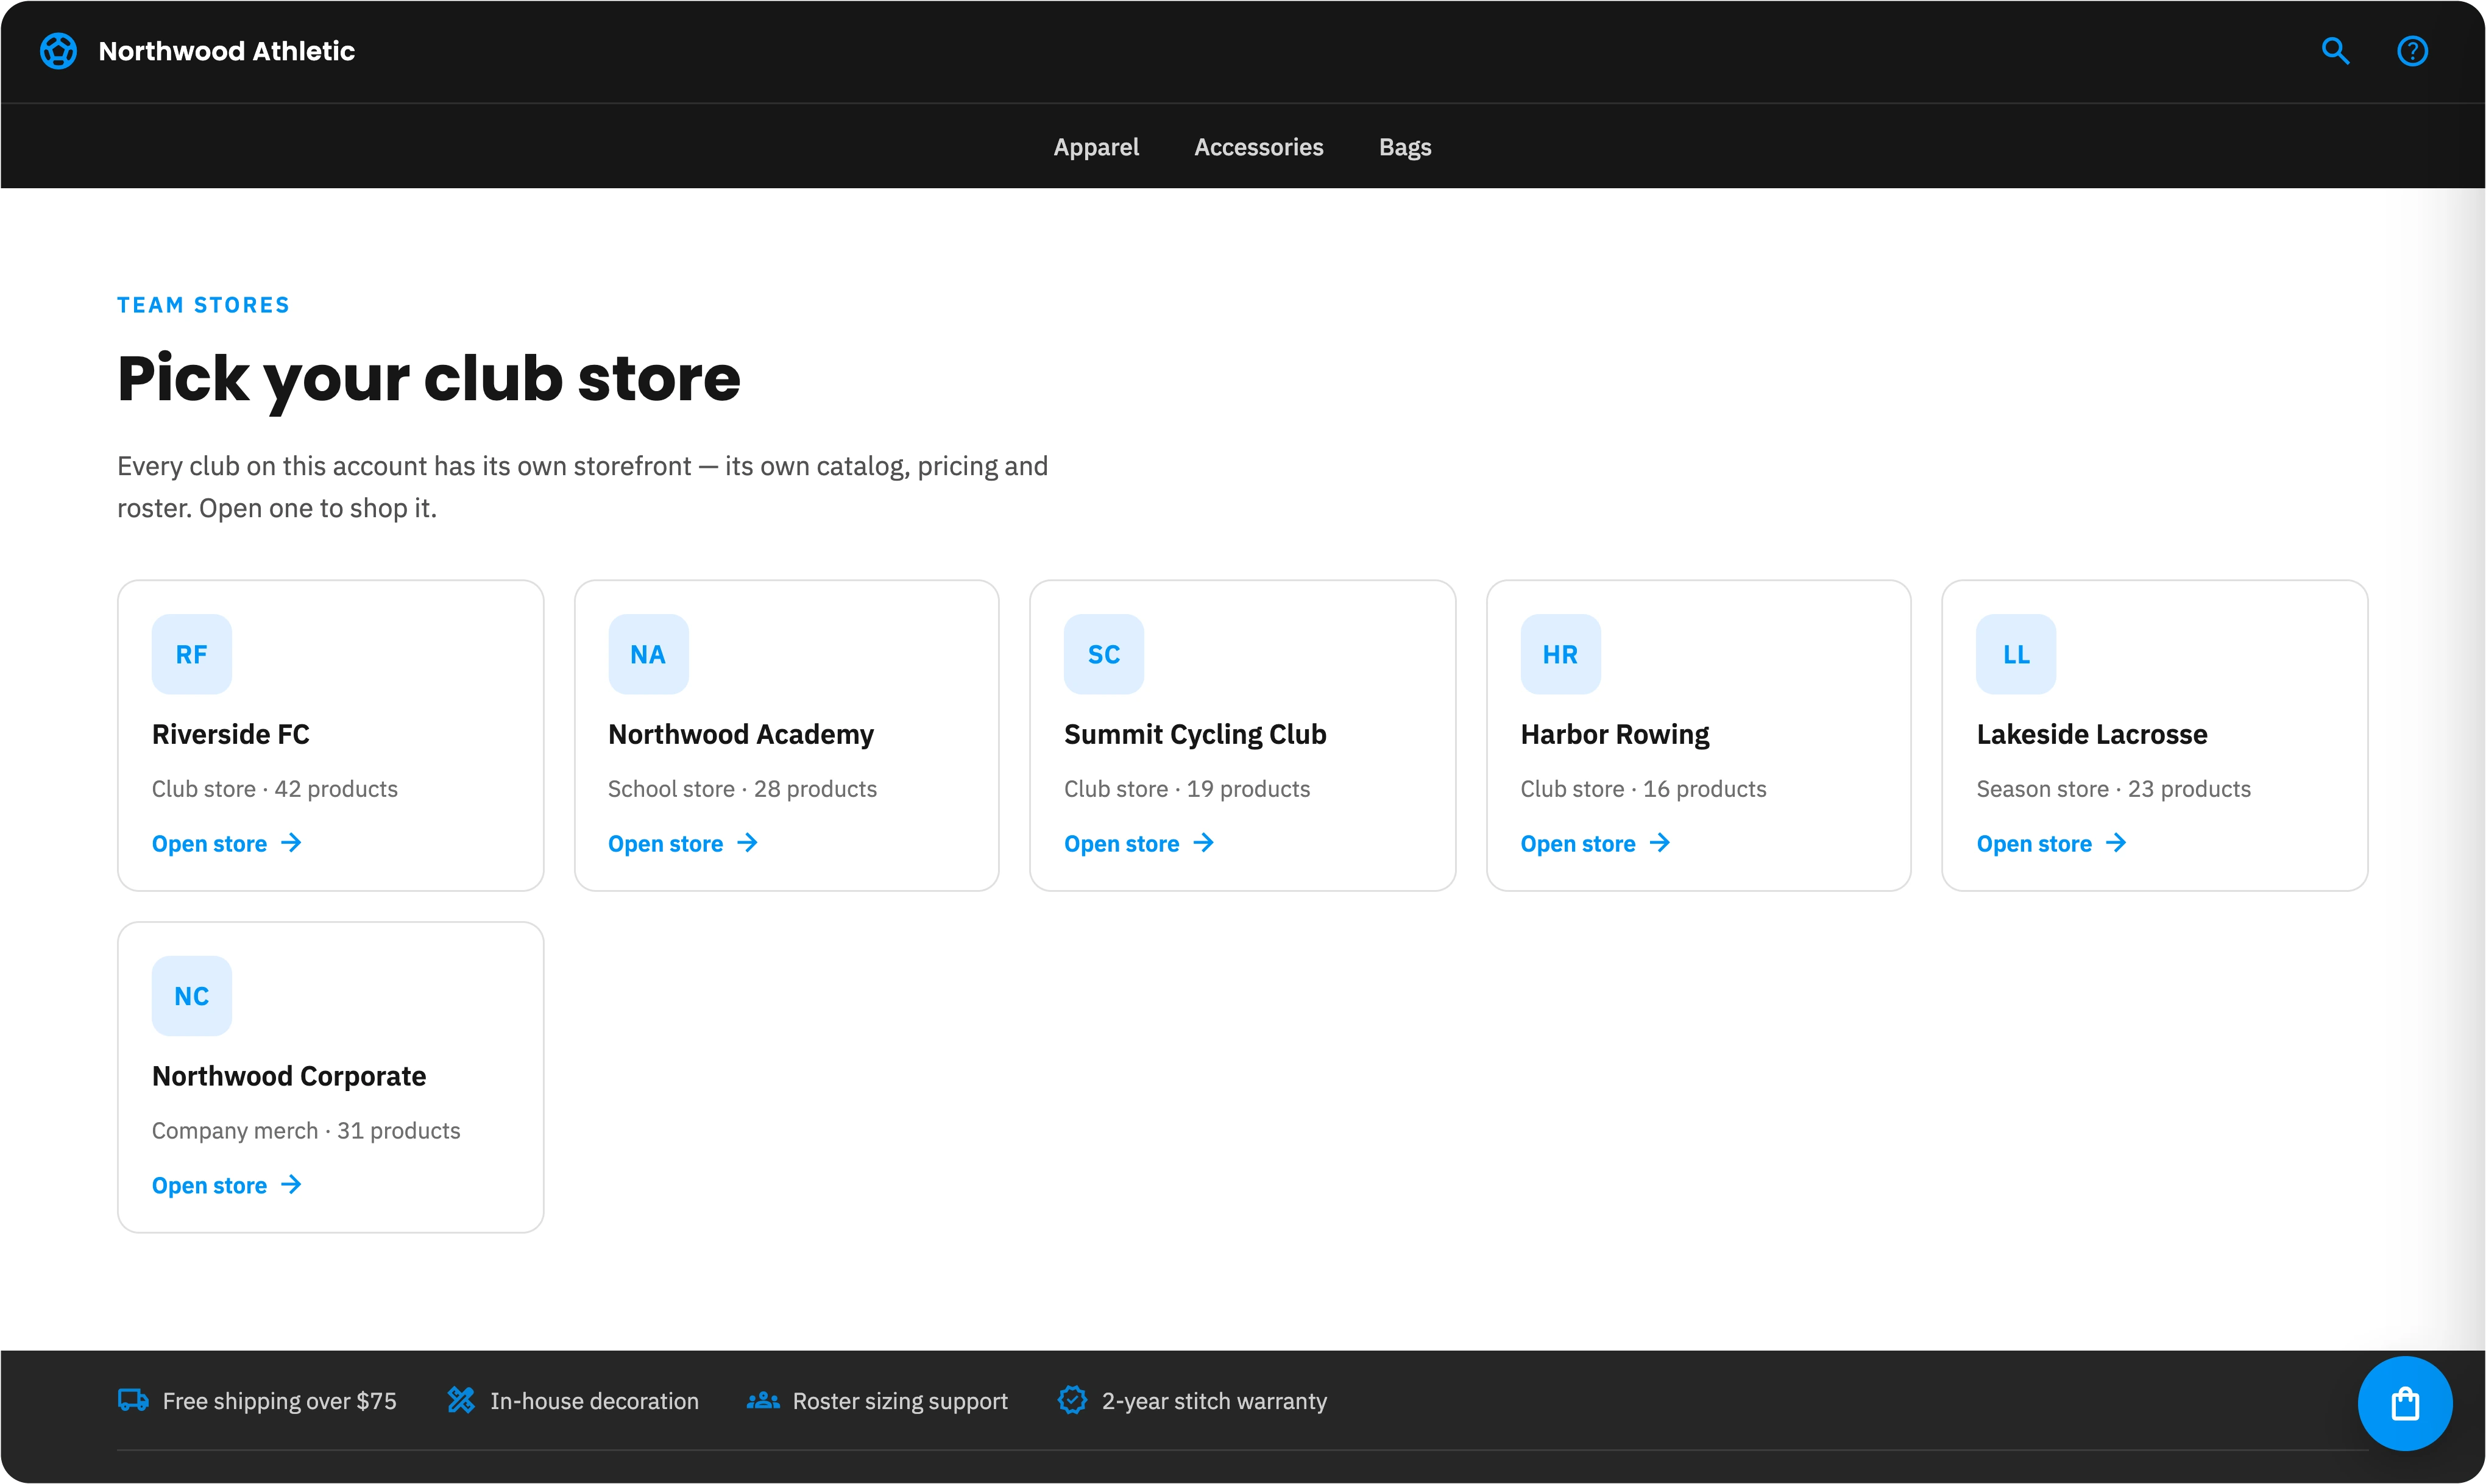Image resolution: width=2486 pixels, height=1484 pixels.
Task: Open the Accessories menu item
Action: (x=1259, y=147)
